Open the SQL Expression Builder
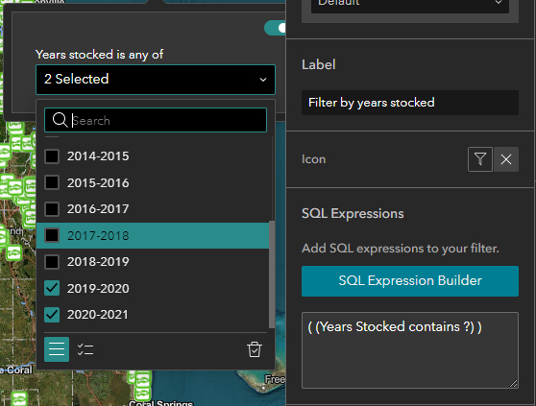 [x=410, y=281]
